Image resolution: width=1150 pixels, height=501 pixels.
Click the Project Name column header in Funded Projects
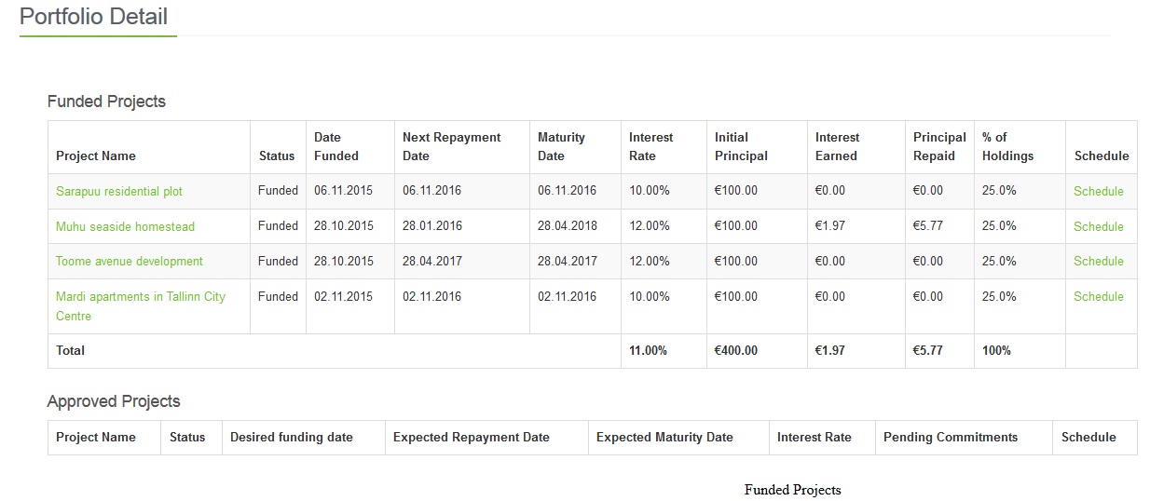pyautogui.click(x=96, y=156)
